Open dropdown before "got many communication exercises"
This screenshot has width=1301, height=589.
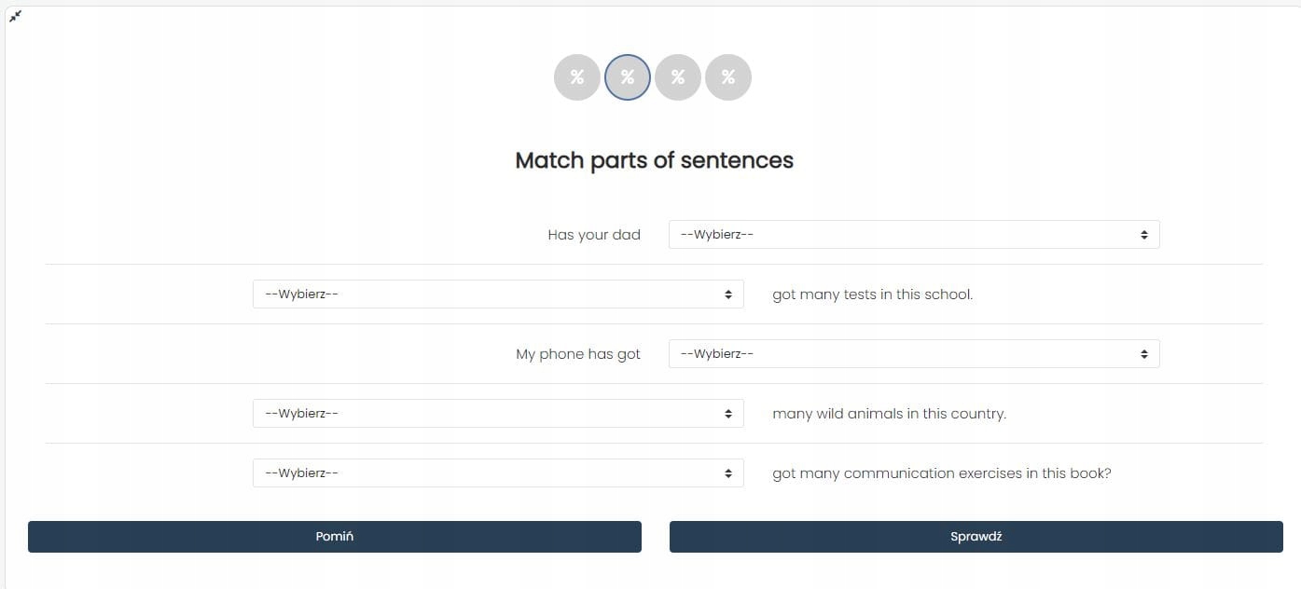(497, 473)
